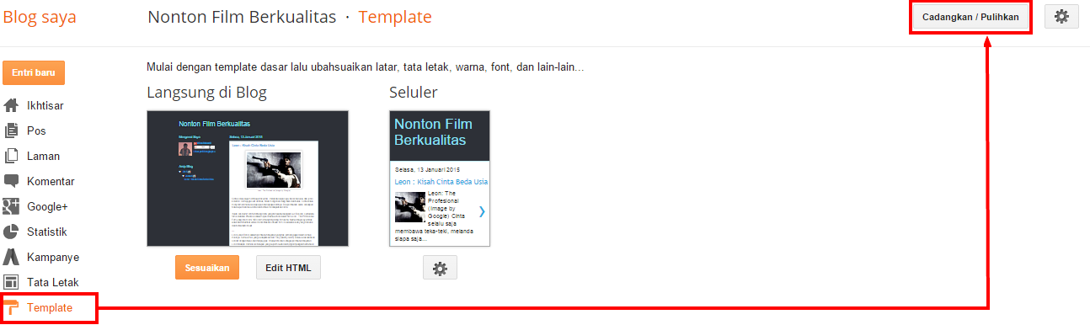Select Komentar in the sidebar
1090x325 pixels.
click(51, 181)
